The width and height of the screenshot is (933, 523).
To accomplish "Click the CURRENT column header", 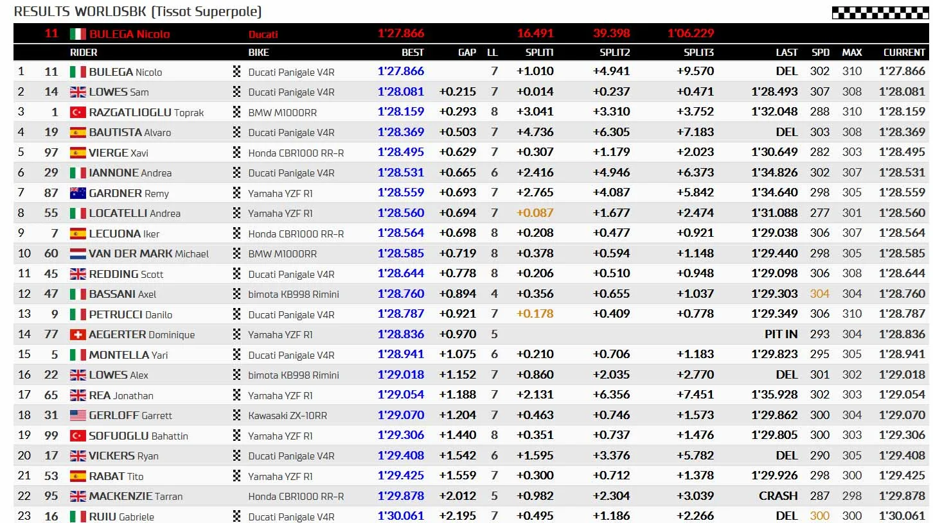I will [905, 53].
